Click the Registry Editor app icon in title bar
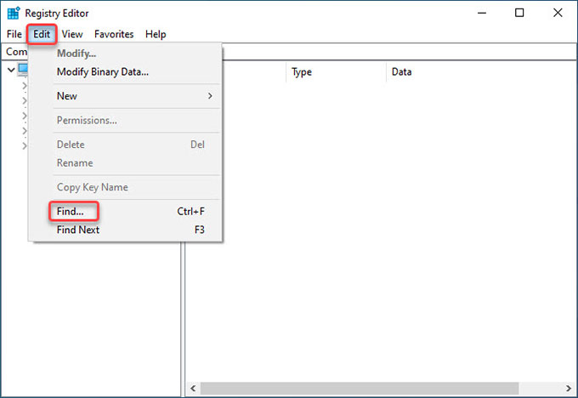 (14, 13)
